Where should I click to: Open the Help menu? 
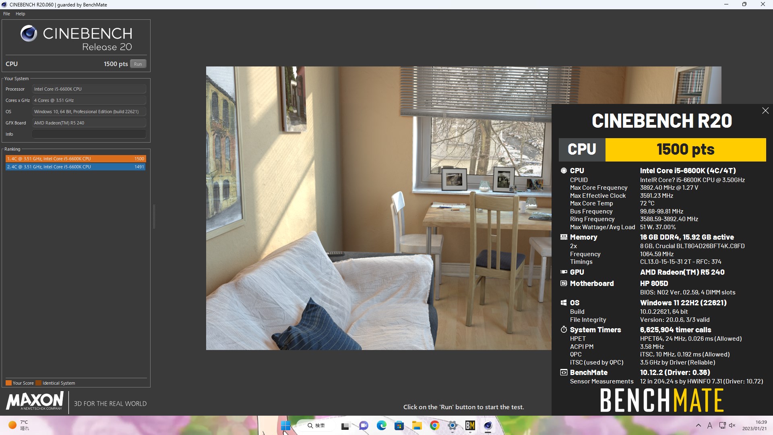click(20, 14)
